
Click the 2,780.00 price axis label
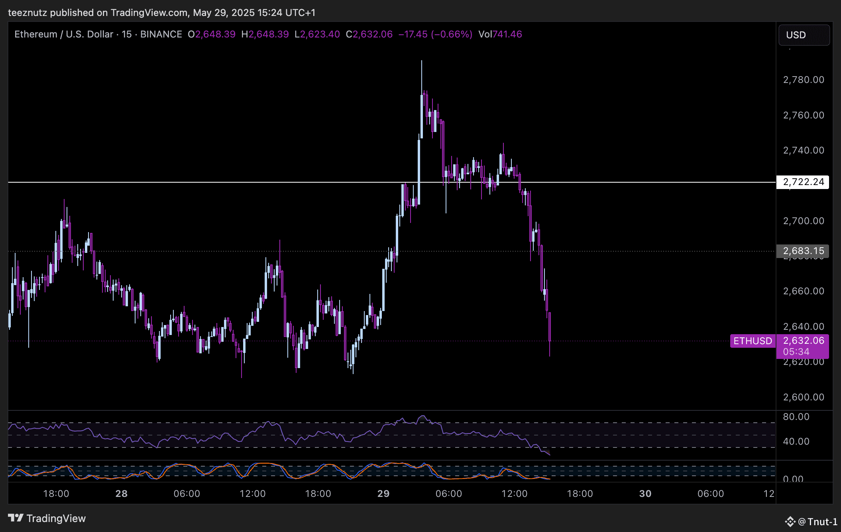point(804,80)
